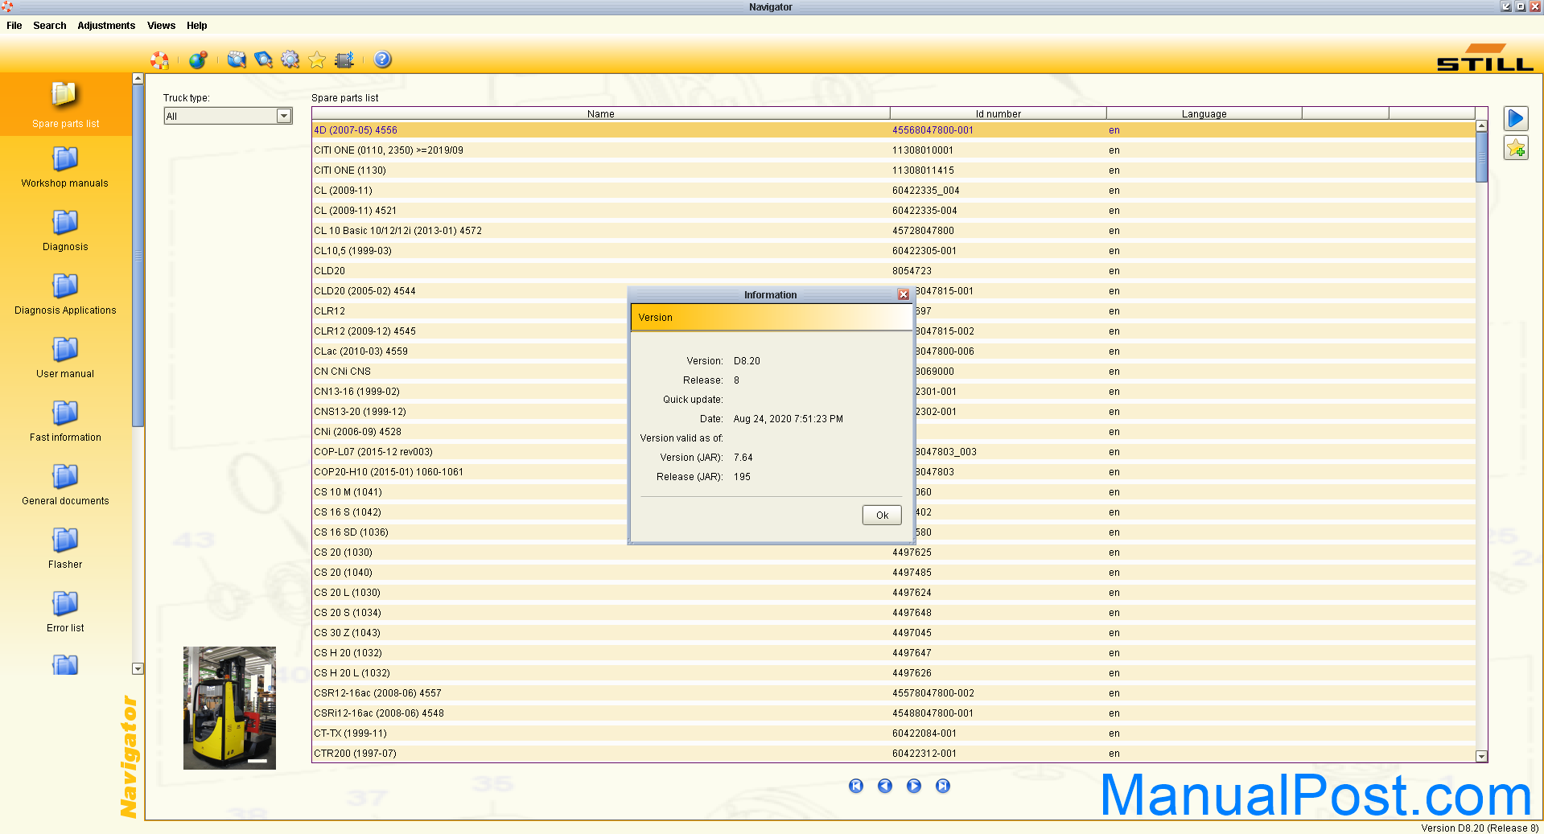This screenshot has height=834, width=1544.
Task: Open the Flasher folder
Action: tap(65, 548)
